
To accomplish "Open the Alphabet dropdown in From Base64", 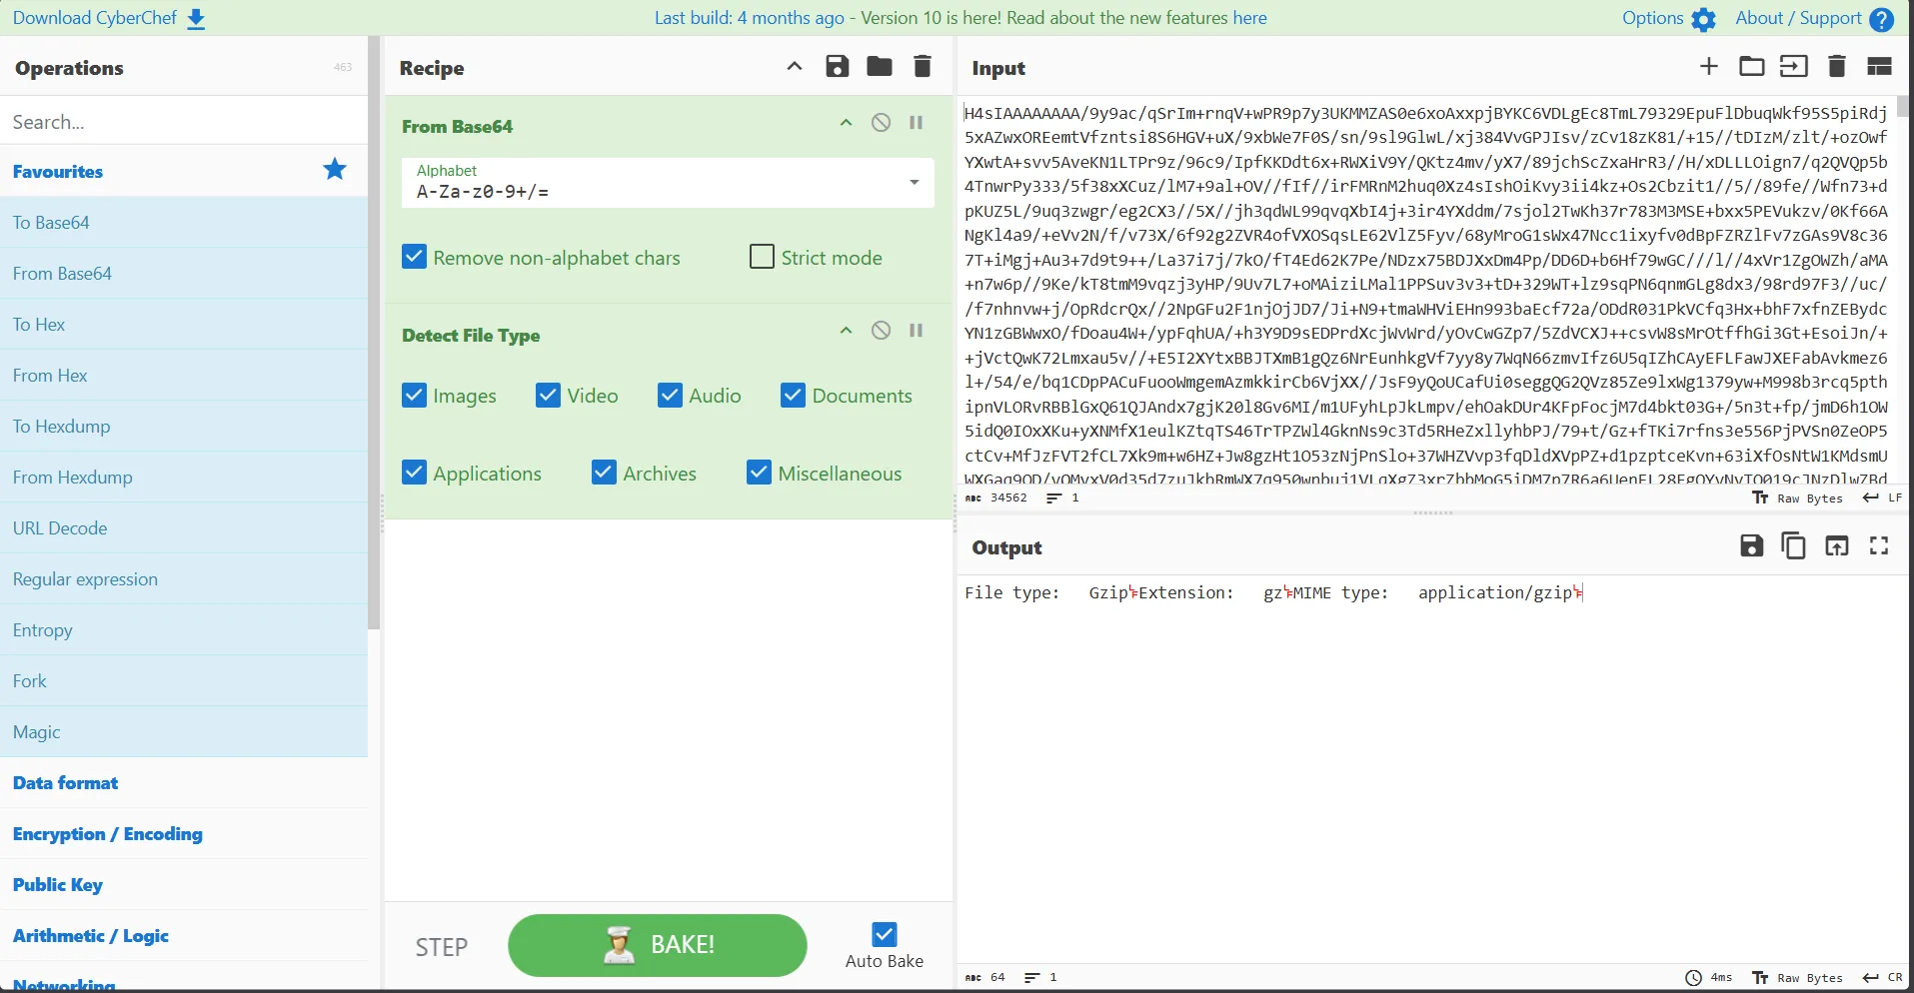I will (911, 183).
